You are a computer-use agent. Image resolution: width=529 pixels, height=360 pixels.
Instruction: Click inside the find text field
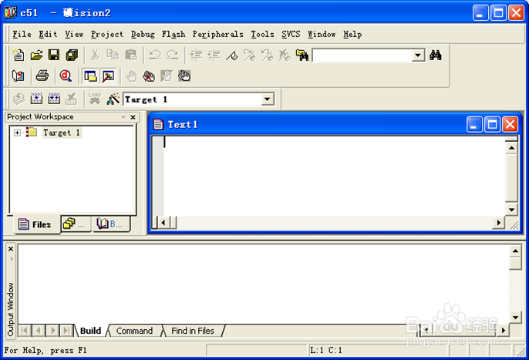pos(362,55)
